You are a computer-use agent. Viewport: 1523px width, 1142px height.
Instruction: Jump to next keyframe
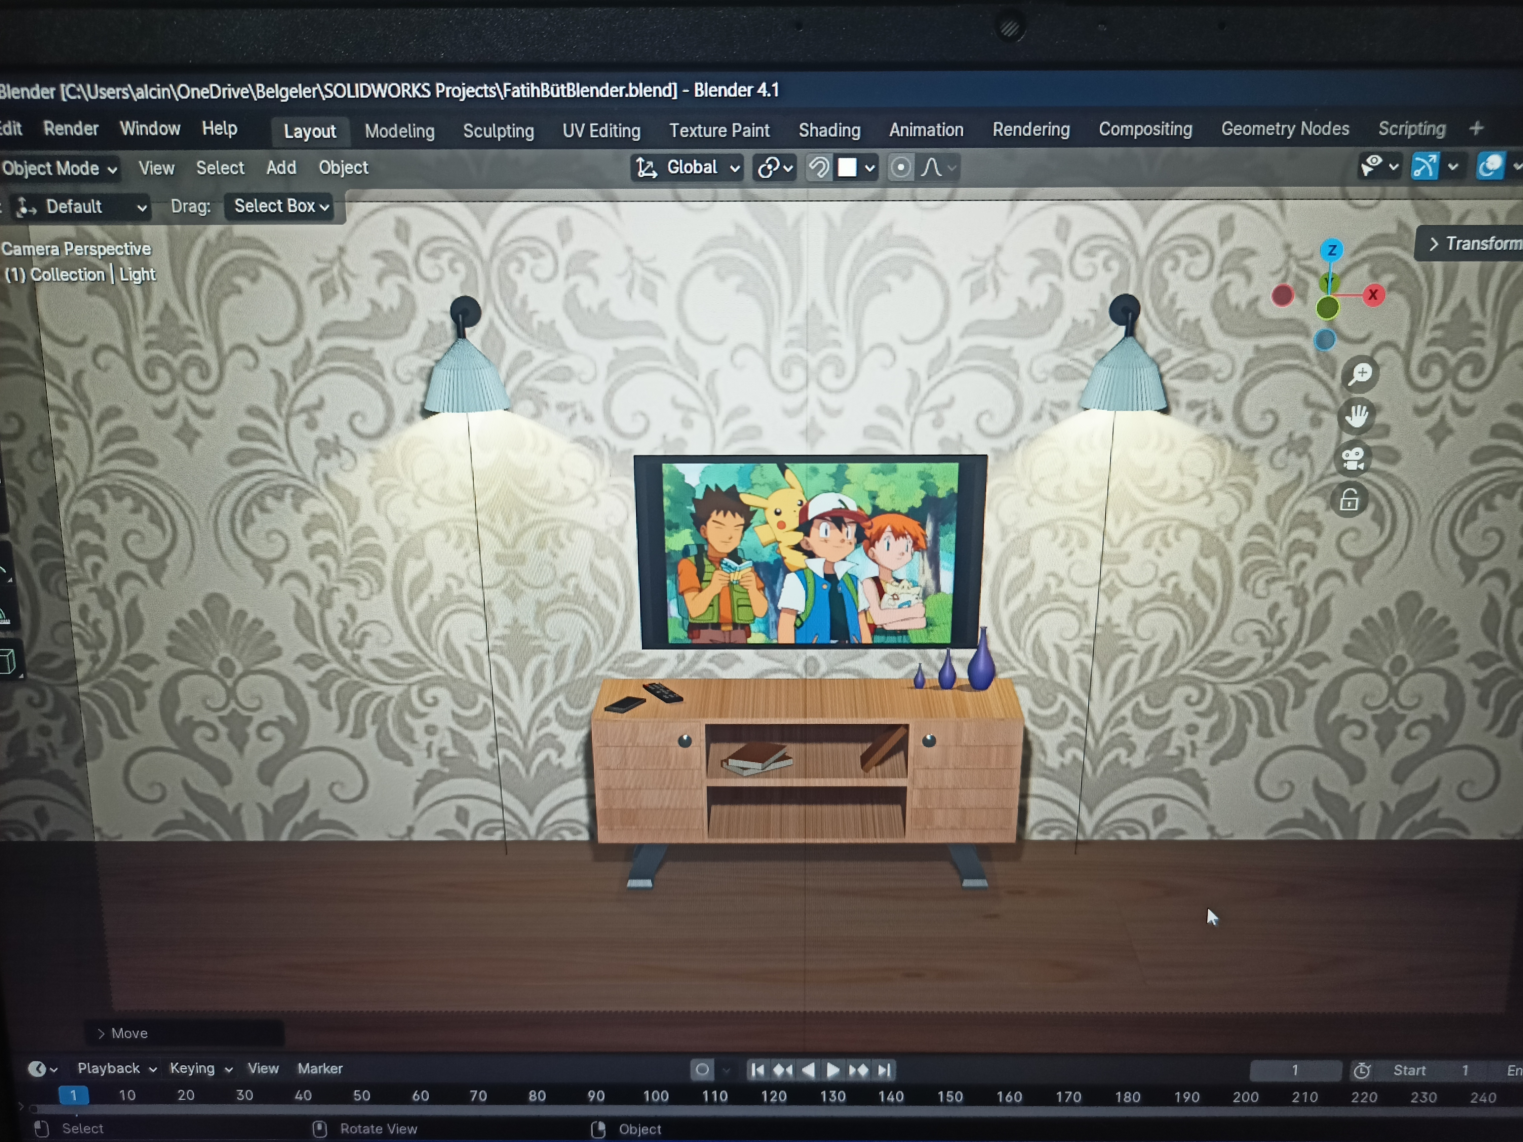pyautogui.click(x=859, y=1070)
